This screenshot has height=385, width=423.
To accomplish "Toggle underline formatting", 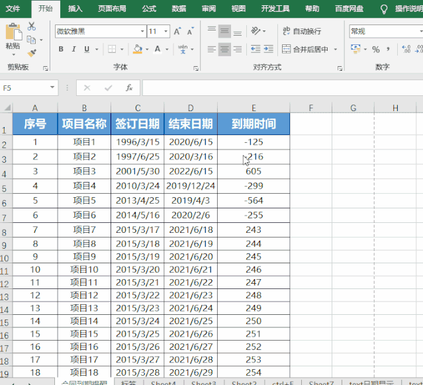I will click(87, 49).
